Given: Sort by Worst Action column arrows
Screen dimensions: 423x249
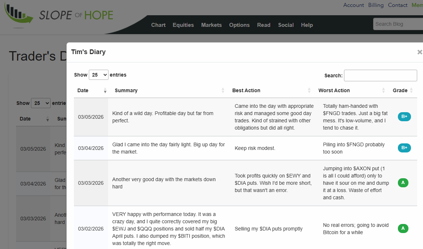Looking at the screenshot, I should (383, 90).
